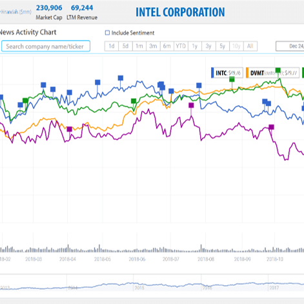Tick the Include Sentiment checkbox

107,33
